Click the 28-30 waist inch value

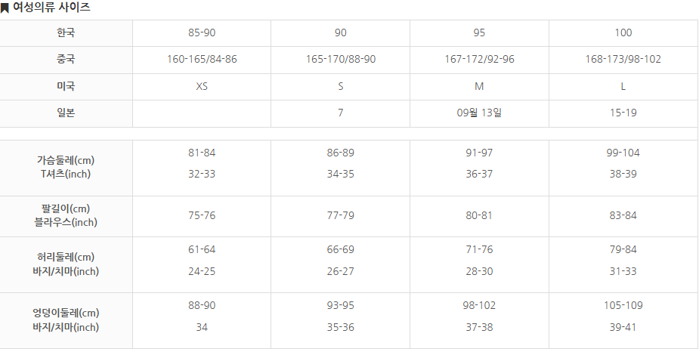coord(479,271)
